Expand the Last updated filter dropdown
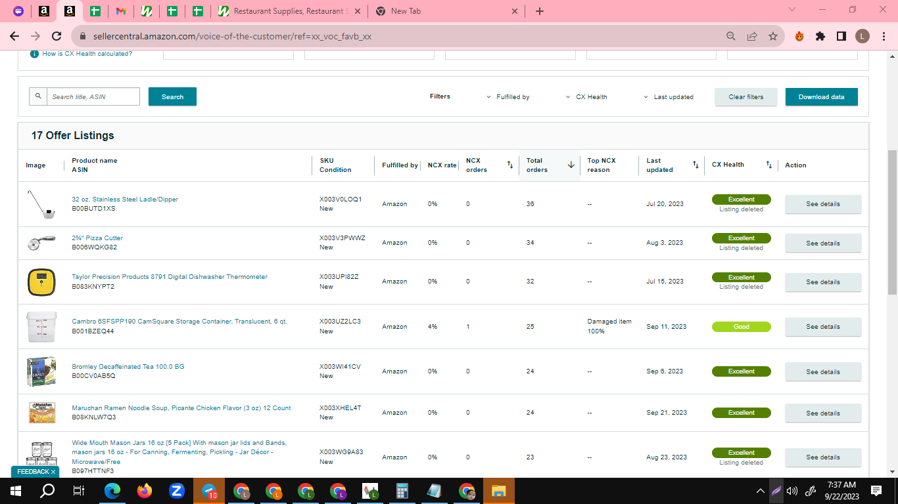This screenshot has height=504, width=898. (x=669, y=97)
